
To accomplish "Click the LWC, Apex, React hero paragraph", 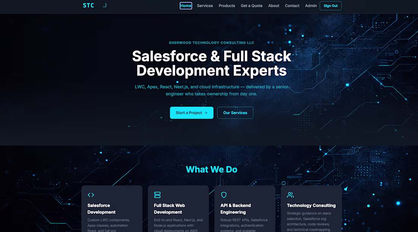I will (x=212, y=91).
